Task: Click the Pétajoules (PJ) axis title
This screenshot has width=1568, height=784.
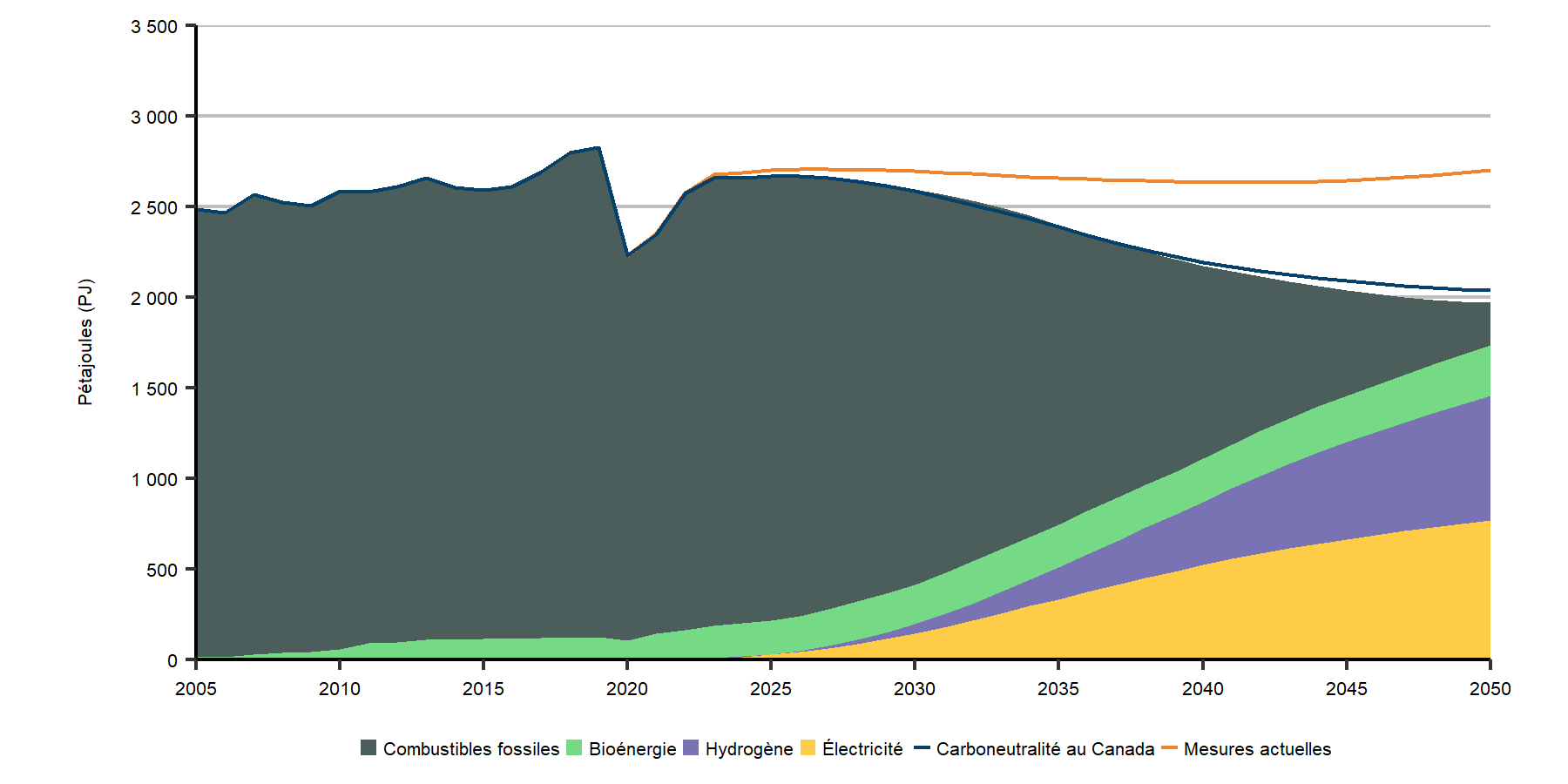Action: (85, 342)
